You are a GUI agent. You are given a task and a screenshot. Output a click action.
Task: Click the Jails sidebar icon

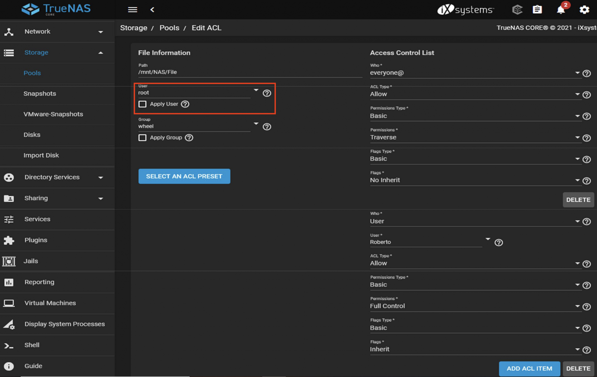9,261
